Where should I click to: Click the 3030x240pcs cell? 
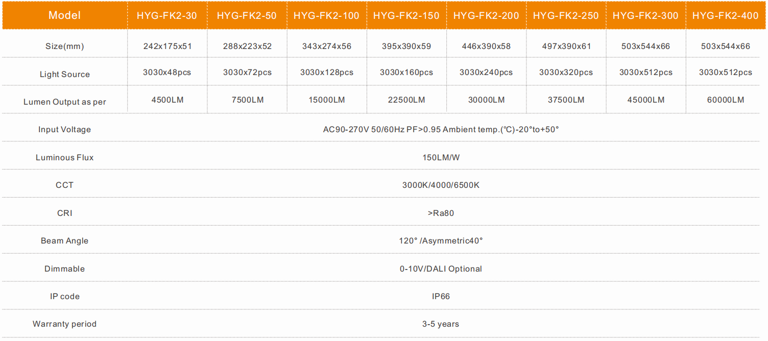pos(486,72)
